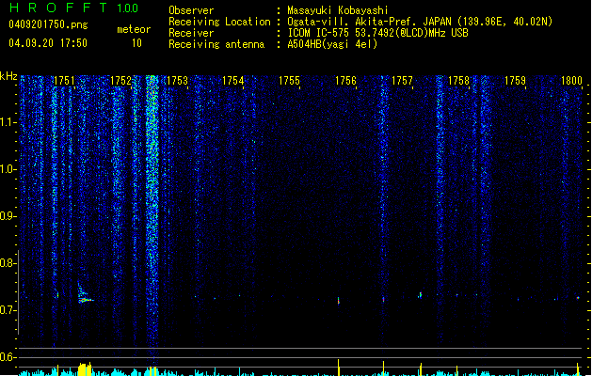Click the 'meteor' label

[134, 29]
